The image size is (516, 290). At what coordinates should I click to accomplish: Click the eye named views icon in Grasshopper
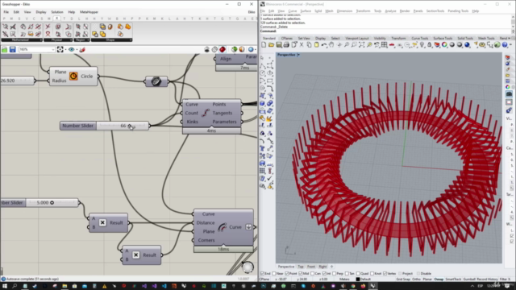point(72,49)
